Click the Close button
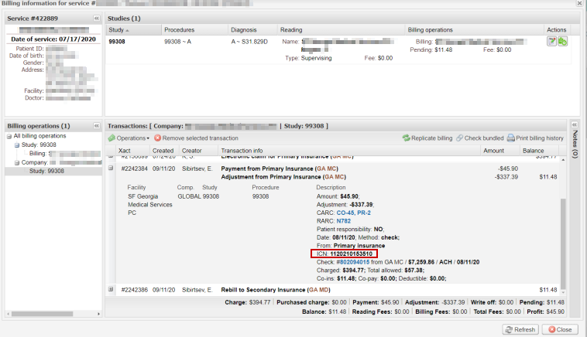The height and width of the screenshot is (337, 587). (560, 329)
